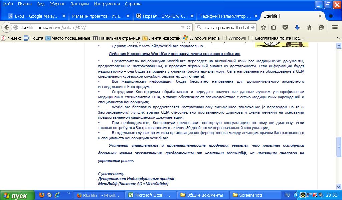Open the Downloads arrow icon

[x=297, y=28]
